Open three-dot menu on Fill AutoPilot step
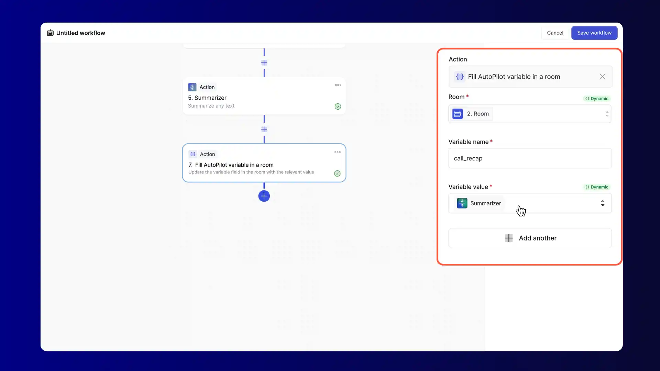Image resolution: width=660 pixels, height=371 pixels. pos(337,152)
